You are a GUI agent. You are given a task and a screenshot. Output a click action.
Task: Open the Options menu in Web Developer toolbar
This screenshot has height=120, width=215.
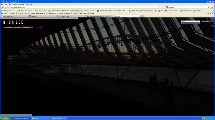pos(91,13)
